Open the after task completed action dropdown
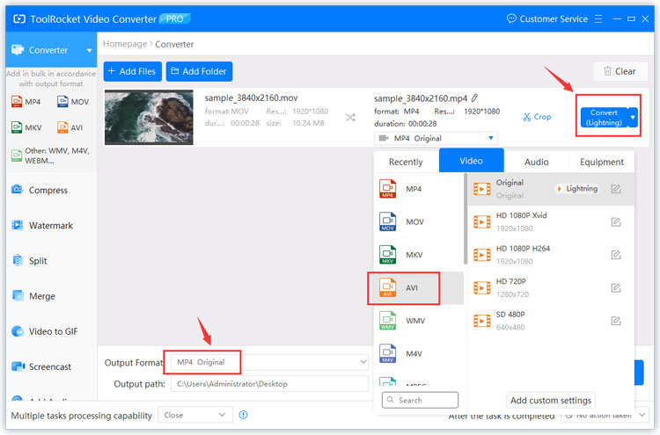The image size is (660, 435). [x=604, y=415]
